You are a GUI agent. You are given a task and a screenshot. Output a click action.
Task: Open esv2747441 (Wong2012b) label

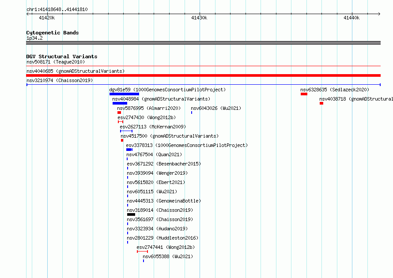[166, 247]
